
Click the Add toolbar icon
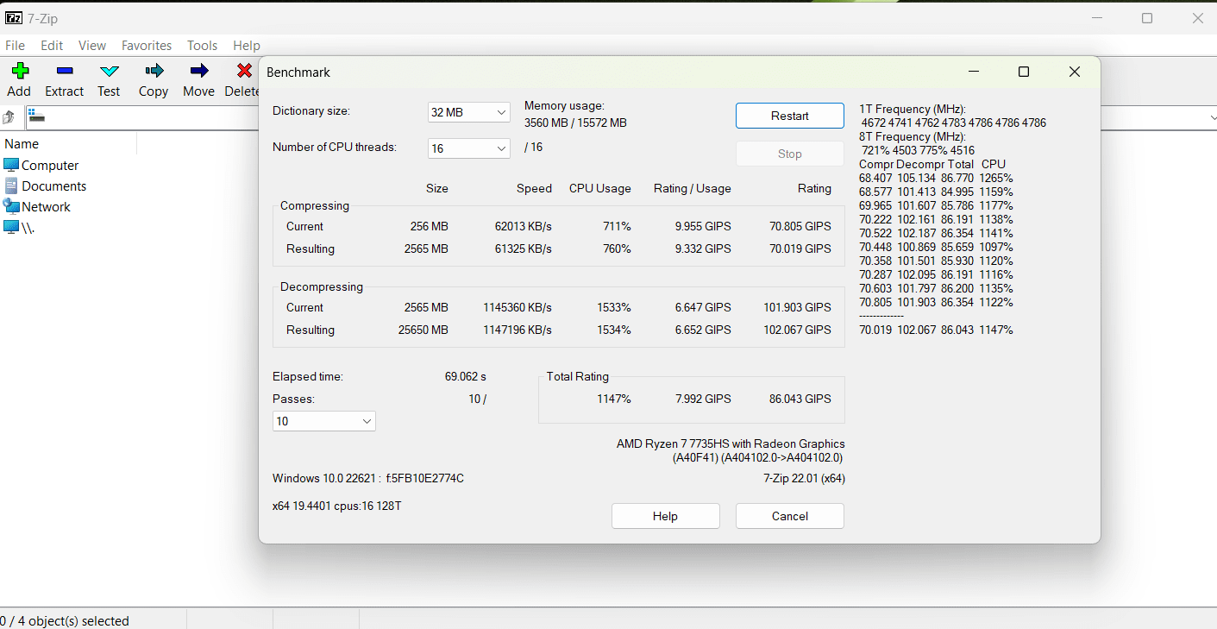(x=19, y=72)
